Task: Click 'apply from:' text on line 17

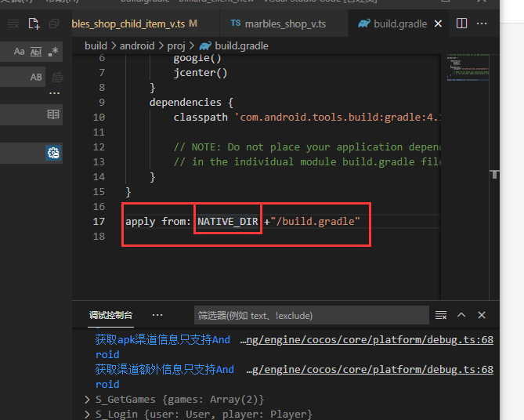Action: [158, 222]
